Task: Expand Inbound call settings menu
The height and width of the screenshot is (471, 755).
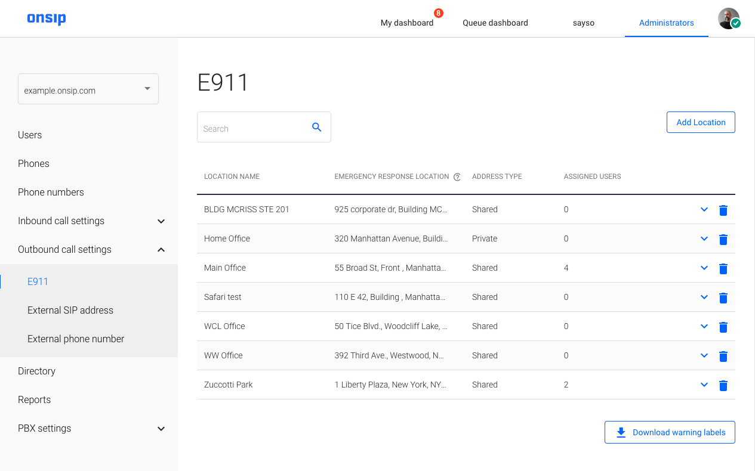Action: (x=161, y=221)
